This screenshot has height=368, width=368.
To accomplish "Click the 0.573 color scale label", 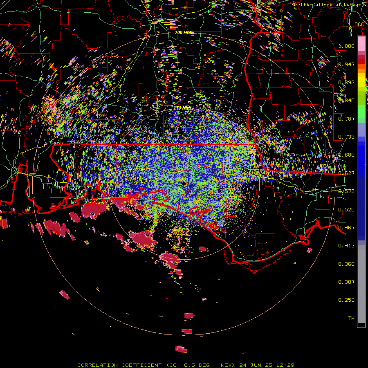I will 346,191.
